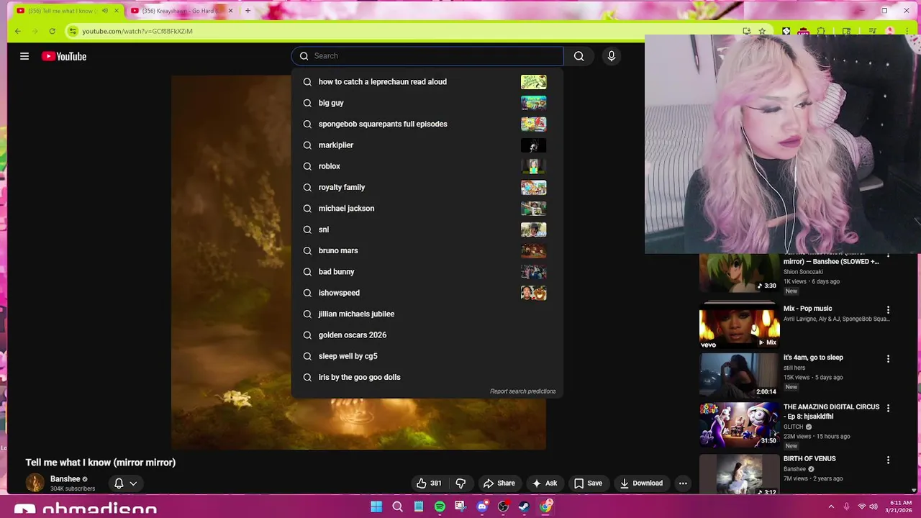
Task: Select 'jillian michaels jubilee' suggestion
Action: (427, 314)
